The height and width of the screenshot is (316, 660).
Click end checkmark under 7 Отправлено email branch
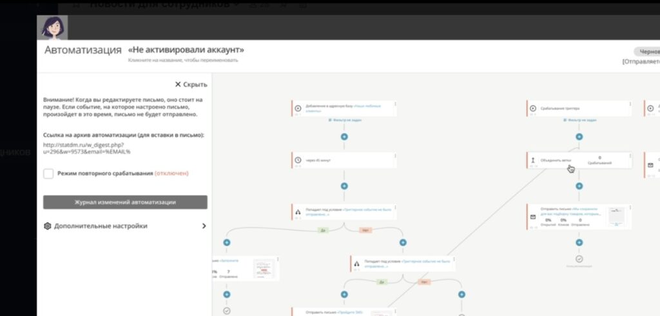(x=227, y=311)
